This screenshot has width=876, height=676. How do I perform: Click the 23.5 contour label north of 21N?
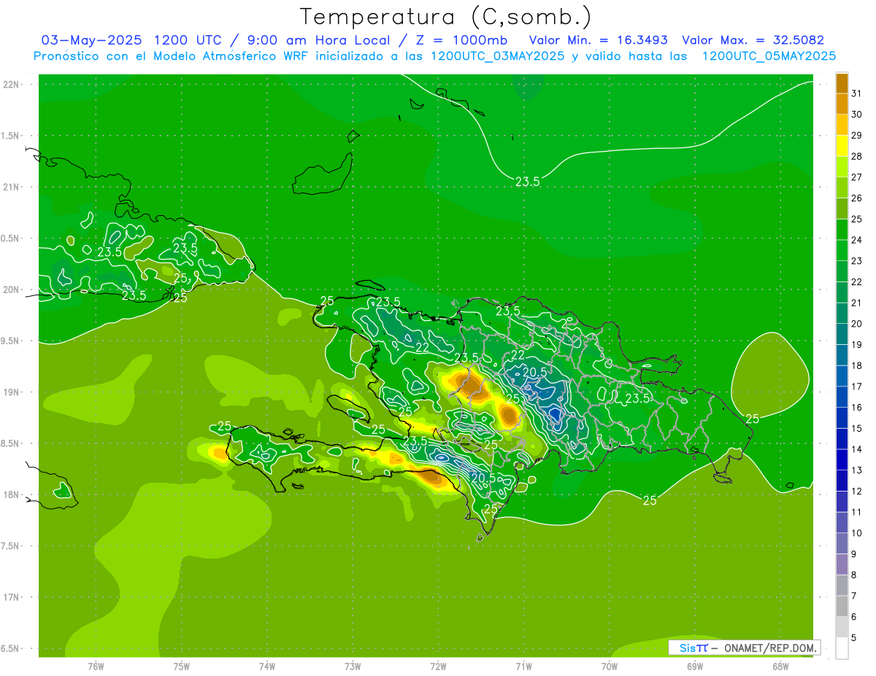[527, 182]
